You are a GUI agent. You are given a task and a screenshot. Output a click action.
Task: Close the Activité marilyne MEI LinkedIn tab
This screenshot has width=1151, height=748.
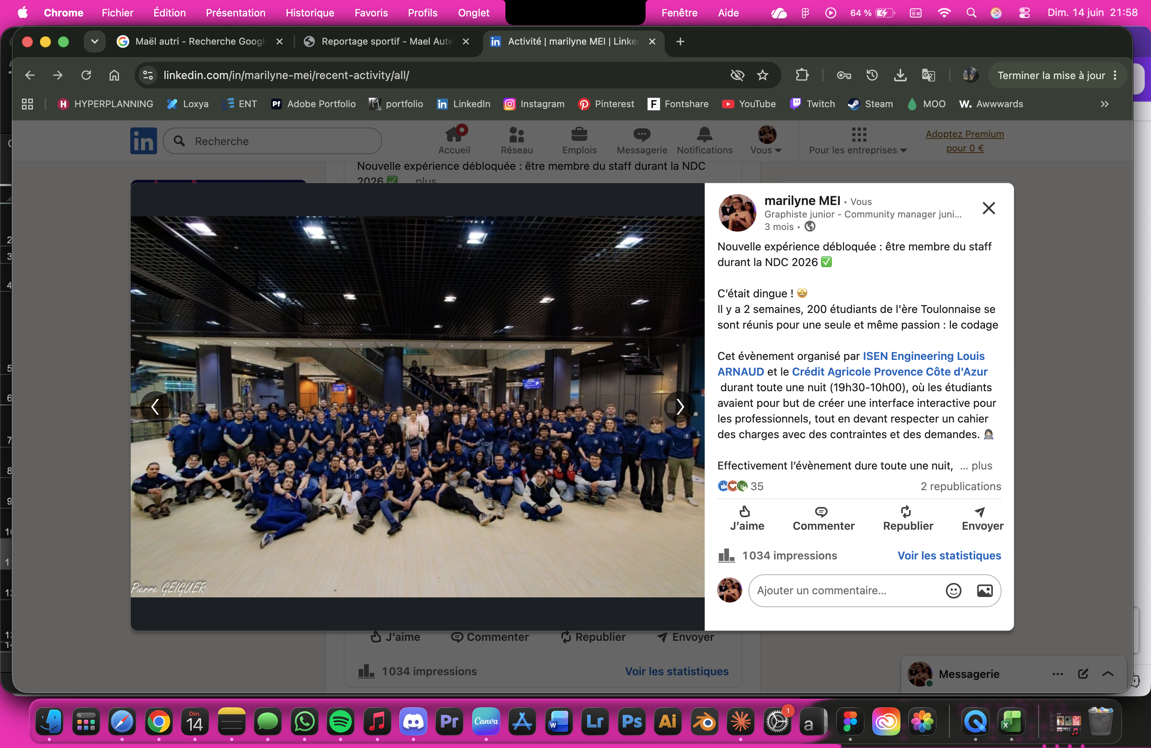(652, 41)
